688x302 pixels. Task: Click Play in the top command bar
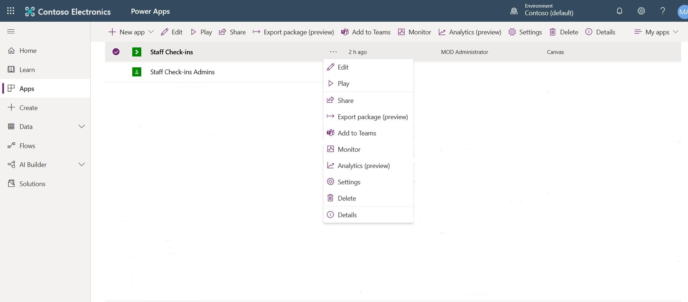(x=201, y=32)
